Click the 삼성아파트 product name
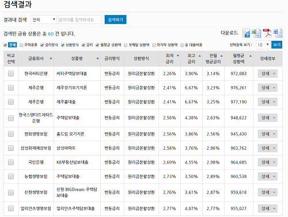 coord(66,148)
